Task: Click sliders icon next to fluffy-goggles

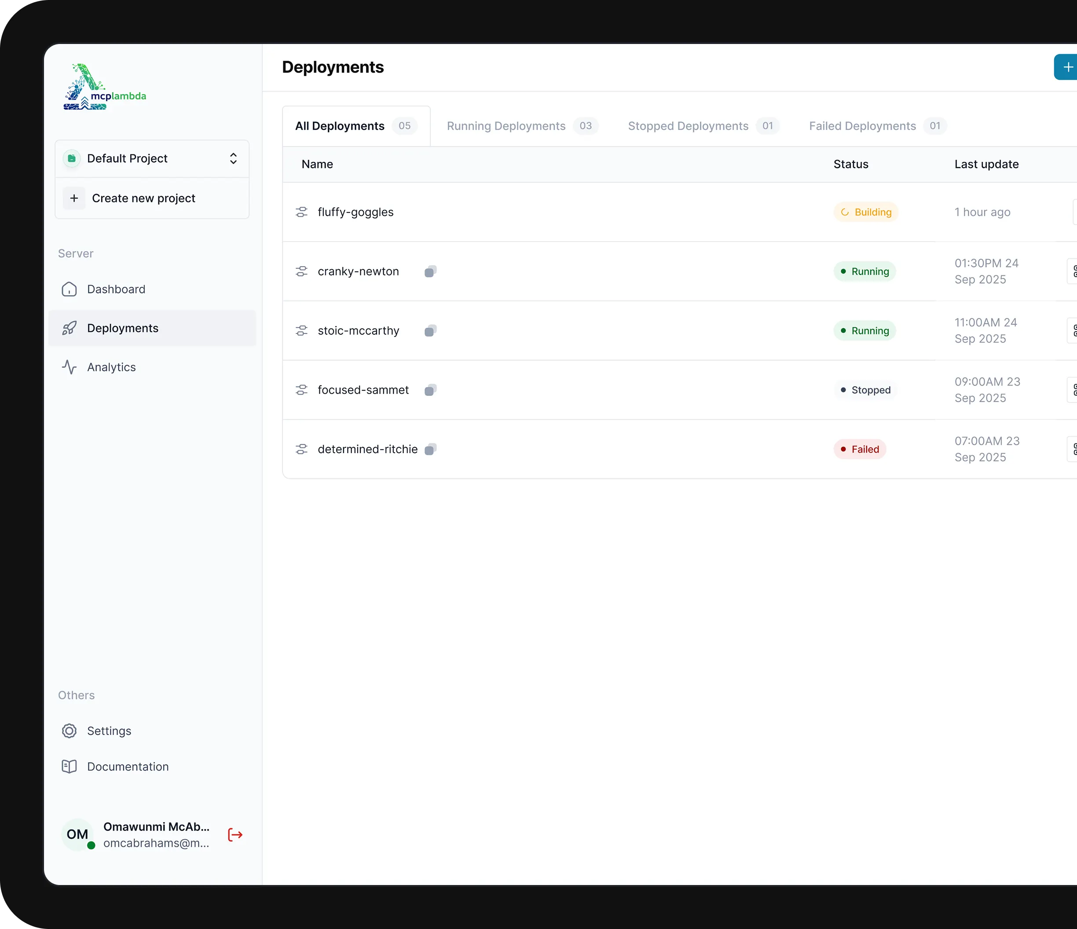Action: click(301, 212)
